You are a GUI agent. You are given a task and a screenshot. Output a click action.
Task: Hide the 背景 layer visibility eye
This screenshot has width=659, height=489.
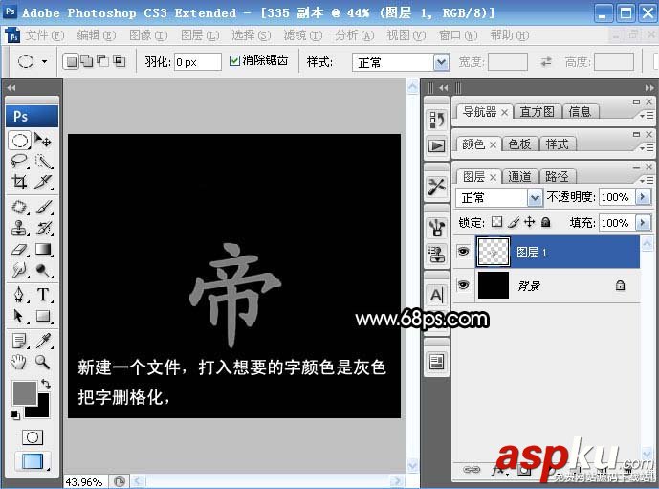(463, 285)
